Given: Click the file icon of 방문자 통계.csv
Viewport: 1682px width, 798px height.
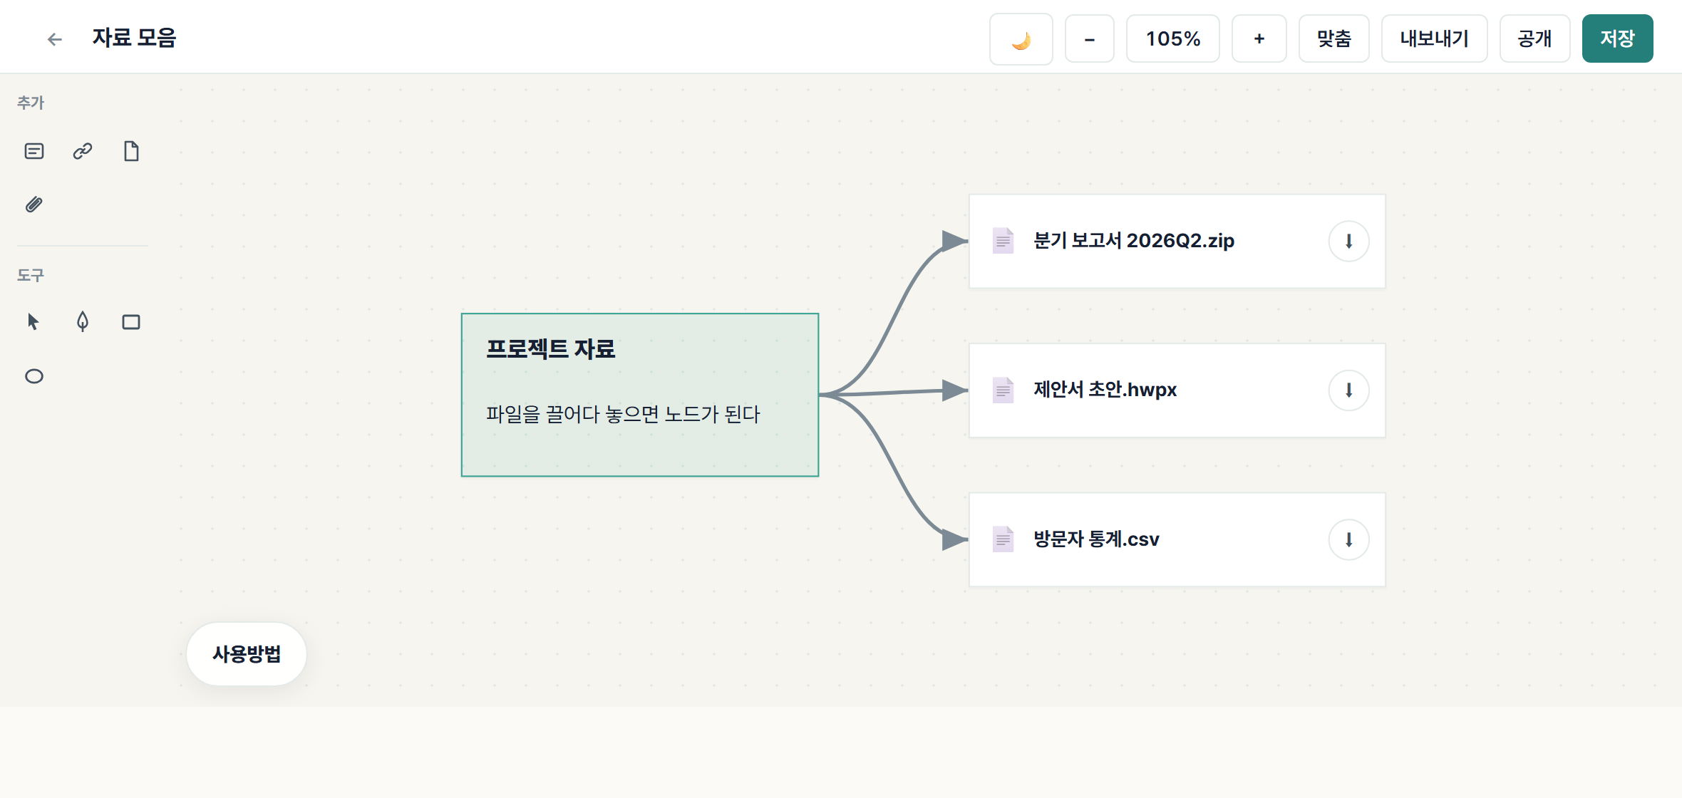Looking at the screenshot, I should tap(1003, 539).
